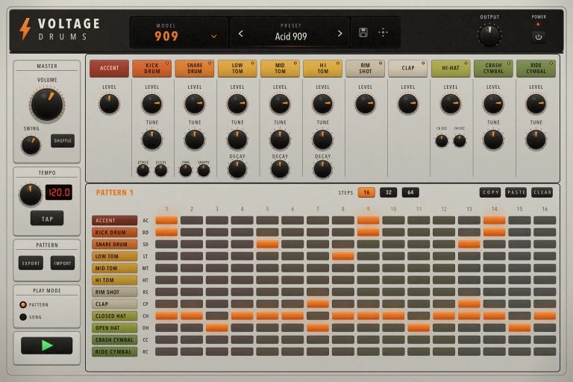Select the Hi Tom channel header
Screen dimensions: 573x382
[322, 68]
